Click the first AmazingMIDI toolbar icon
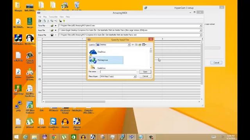This screenshot has width=250, height=140. (x=40, y=21)
